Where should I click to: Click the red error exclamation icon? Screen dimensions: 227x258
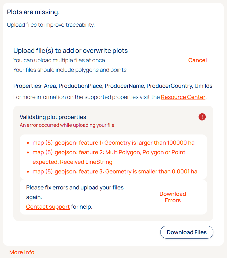click(x=202, y=117)
